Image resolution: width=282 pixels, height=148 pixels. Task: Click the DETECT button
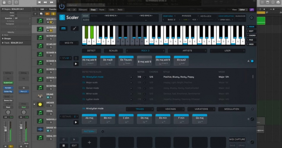[x=91, y=51]
